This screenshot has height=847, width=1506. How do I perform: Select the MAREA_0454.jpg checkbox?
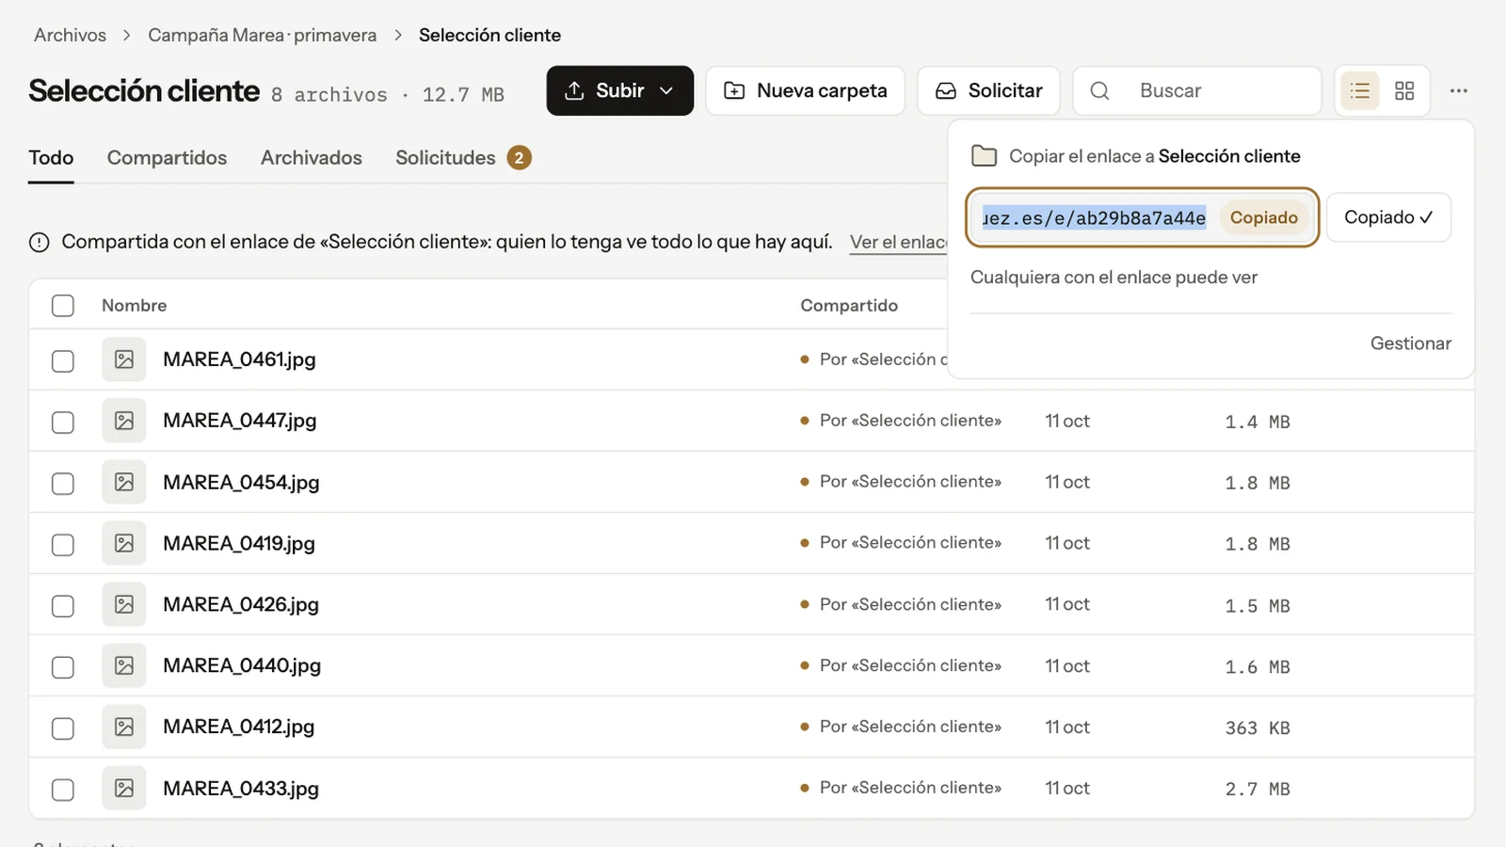point(63,484)
